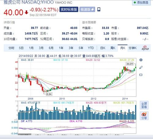Select the 1月 range tab
Image resolution: width=153 pixels, height=139 pixels.
(31, 48)
